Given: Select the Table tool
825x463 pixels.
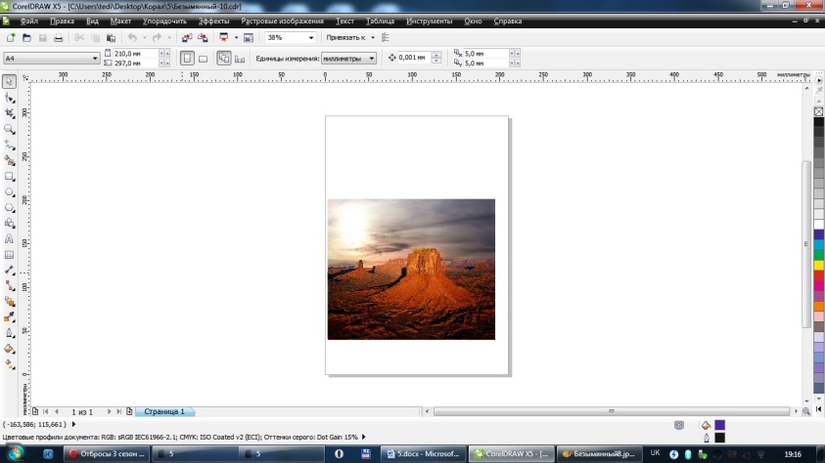Looking at the screenshot, I should [9, 255].
